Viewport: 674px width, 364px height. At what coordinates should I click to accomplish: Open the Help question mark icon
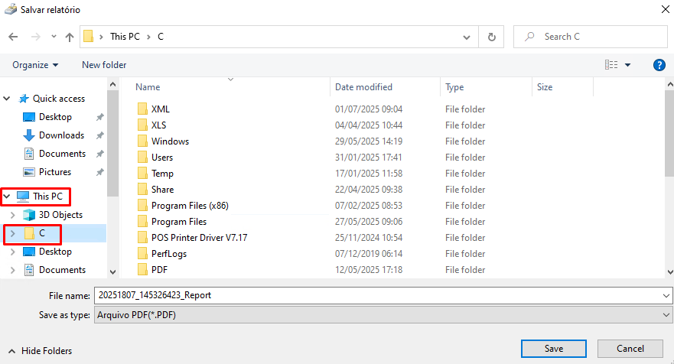659,65
